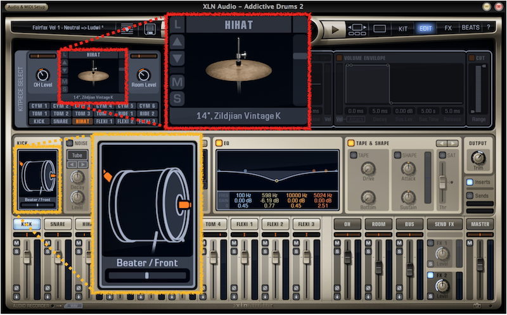Adjust the Tape Drive knob
This screenshot has height=315, width=507.
point(368,169)
